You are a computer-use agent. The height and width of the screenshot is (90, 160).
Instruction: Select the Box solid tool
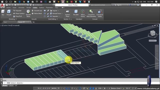click(x=3, y=13)
